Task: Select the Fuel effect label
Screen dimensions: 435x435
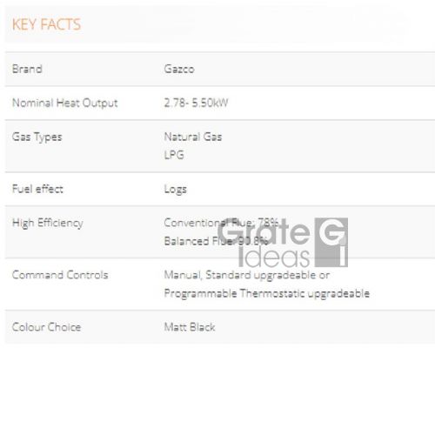Action: point(37,189)
